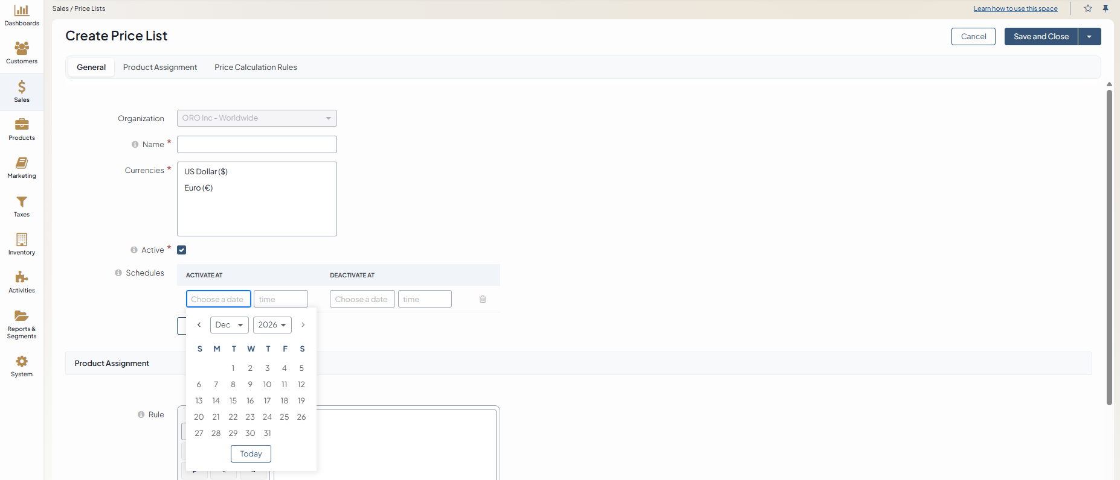Select US Dollar ($) in Currencies list
This screenshot has width=1120, height=480.
coord(206,172)
